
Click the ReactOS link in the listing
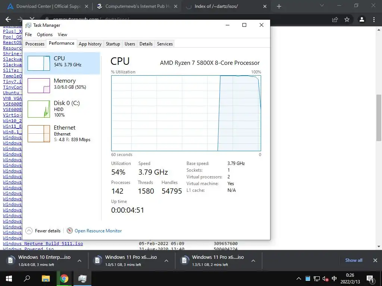point(12,42)
